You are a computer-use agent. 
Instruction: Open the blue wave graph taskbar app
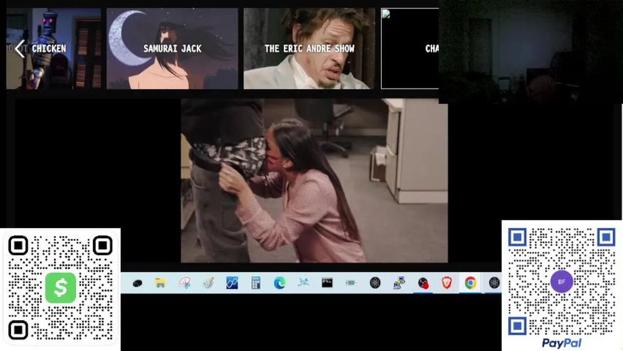(x=232, y=283)
